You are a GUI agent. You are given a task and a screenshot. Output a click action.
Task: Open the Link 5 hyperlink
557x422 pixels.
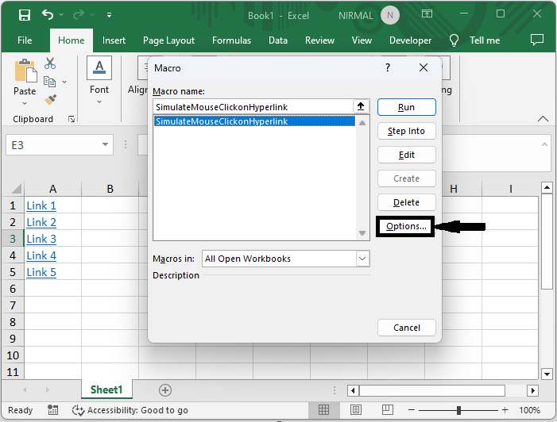(x=41, y=272)
